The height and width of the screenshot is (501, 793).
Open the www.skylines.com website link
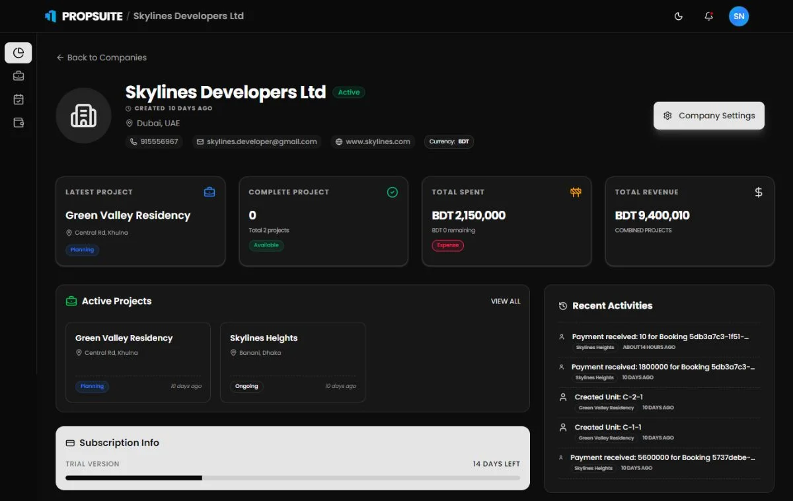pyautogui.click(x=373, y=141)
